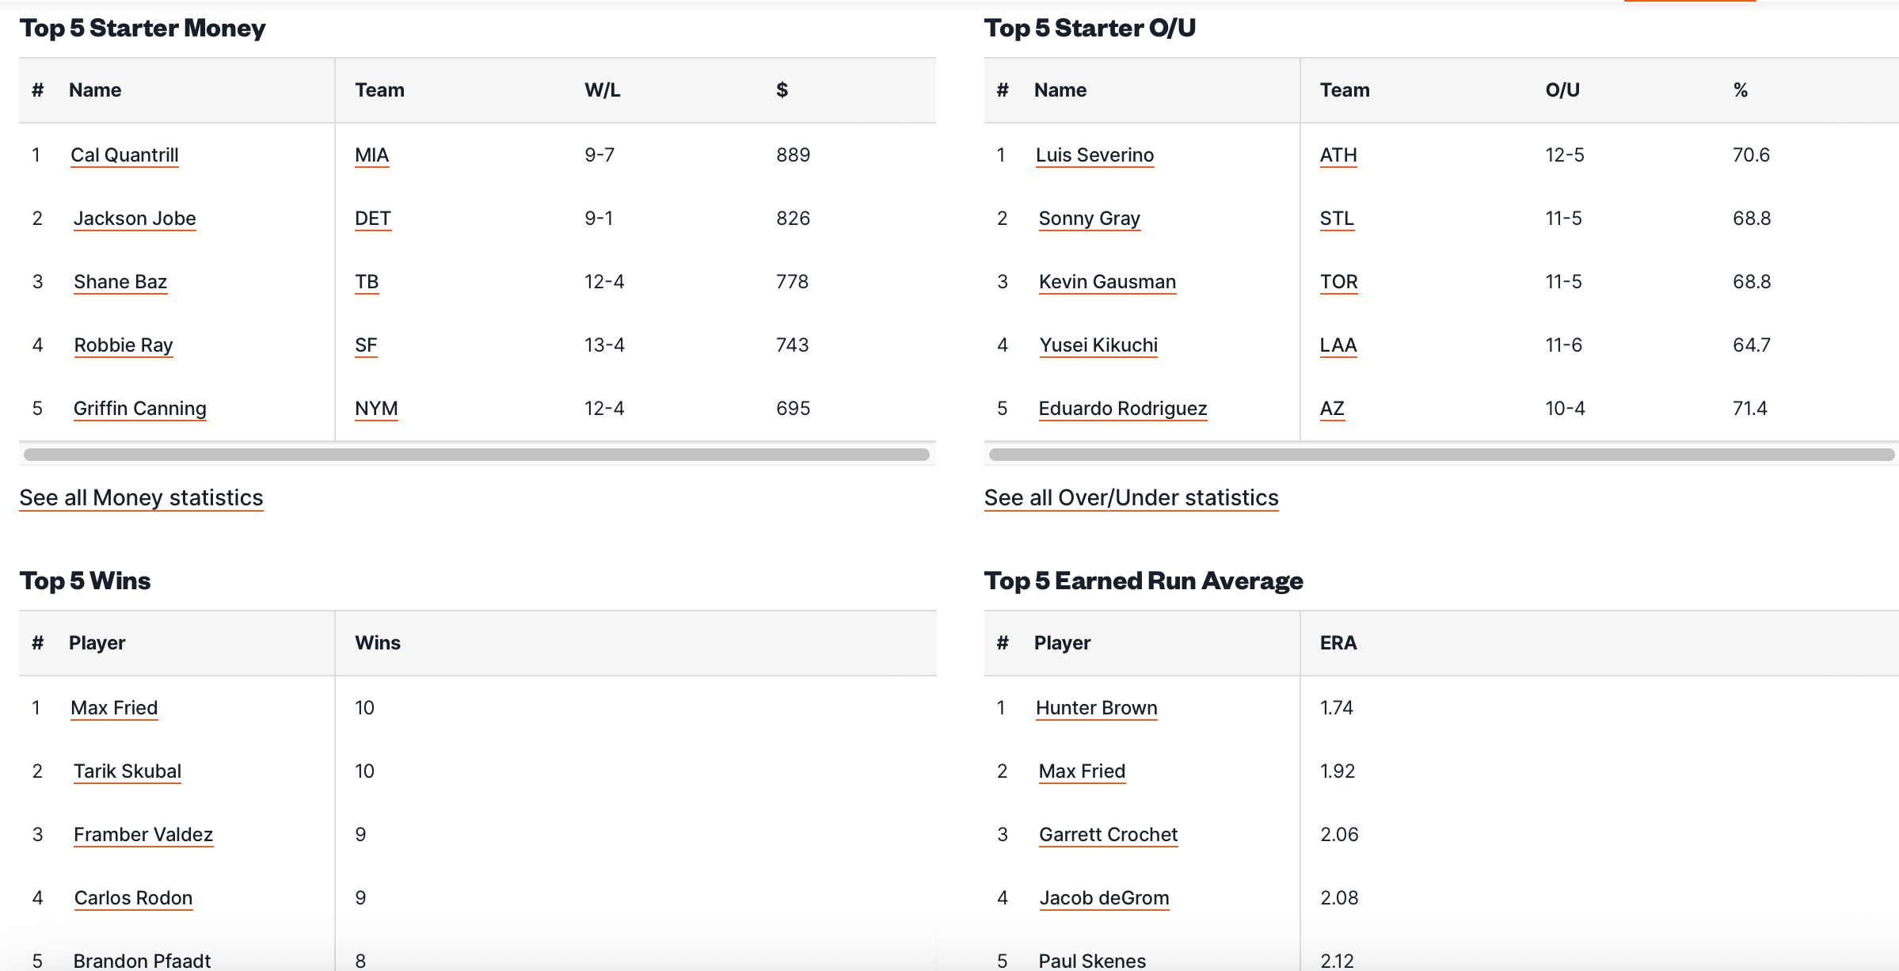The width and height of the screenshot is (1899, 971).
Task: Click Eduardo Rodriguez player link
Action: click(x=1122, y=409)
